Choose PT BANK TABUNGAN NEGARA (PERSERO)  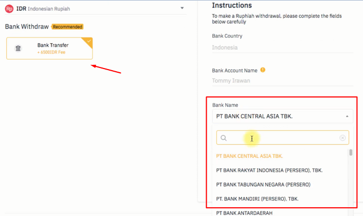click(263, 184)
